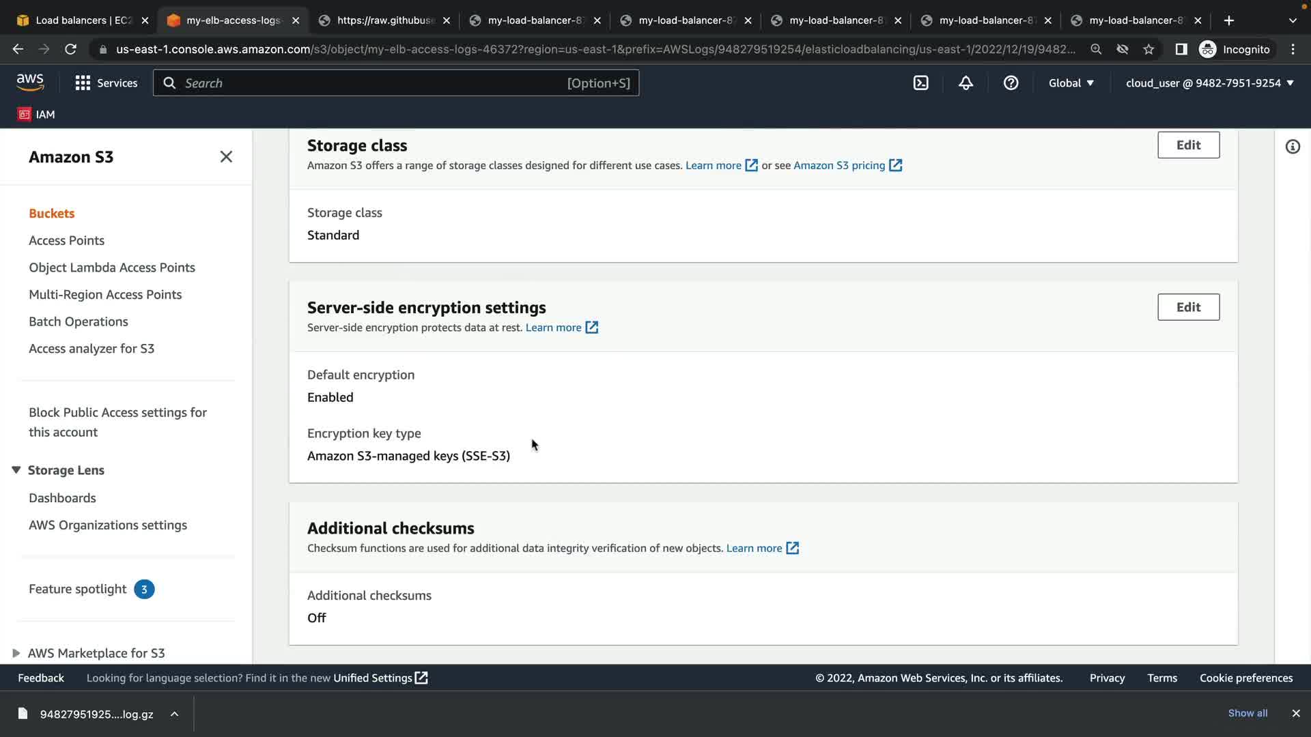The height and width of the screenshot is (737, 1311).
Task: Bookmark this page with star icon
Action: point(1148,49)
